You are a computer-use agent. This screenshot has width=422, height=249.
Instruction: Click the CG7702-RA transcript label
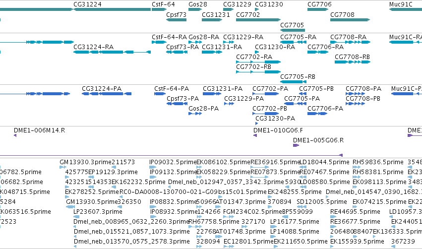pyautogui.click(x=254, y=57)
